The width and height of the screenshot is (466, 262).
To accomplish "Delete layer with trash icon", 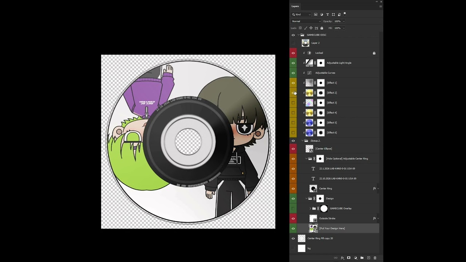I will (x=375, y=258).
